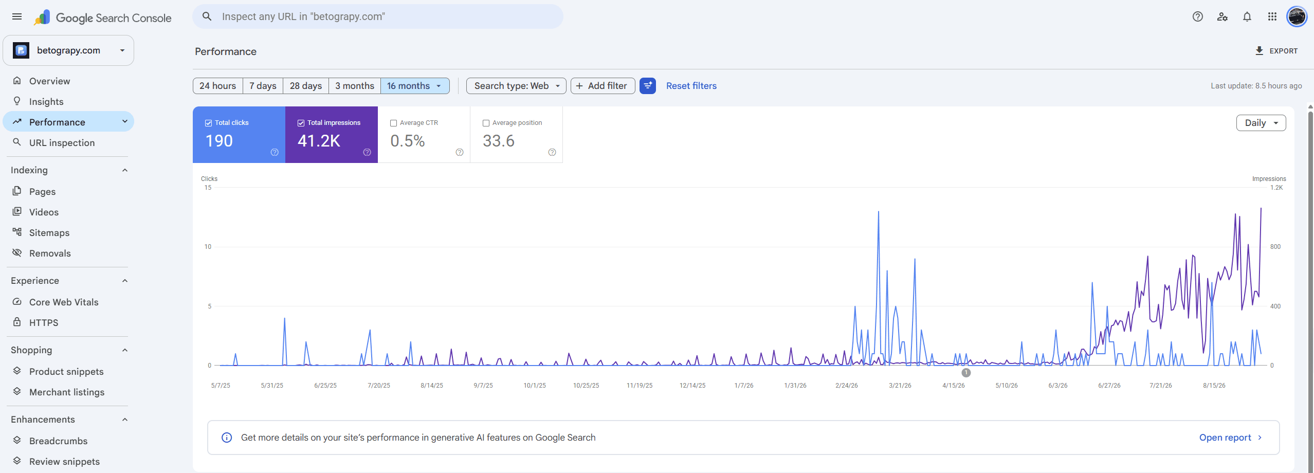Click the Total impressions help icon
1314x473 pixels.
pyautogui.click(x=367, y=152)
